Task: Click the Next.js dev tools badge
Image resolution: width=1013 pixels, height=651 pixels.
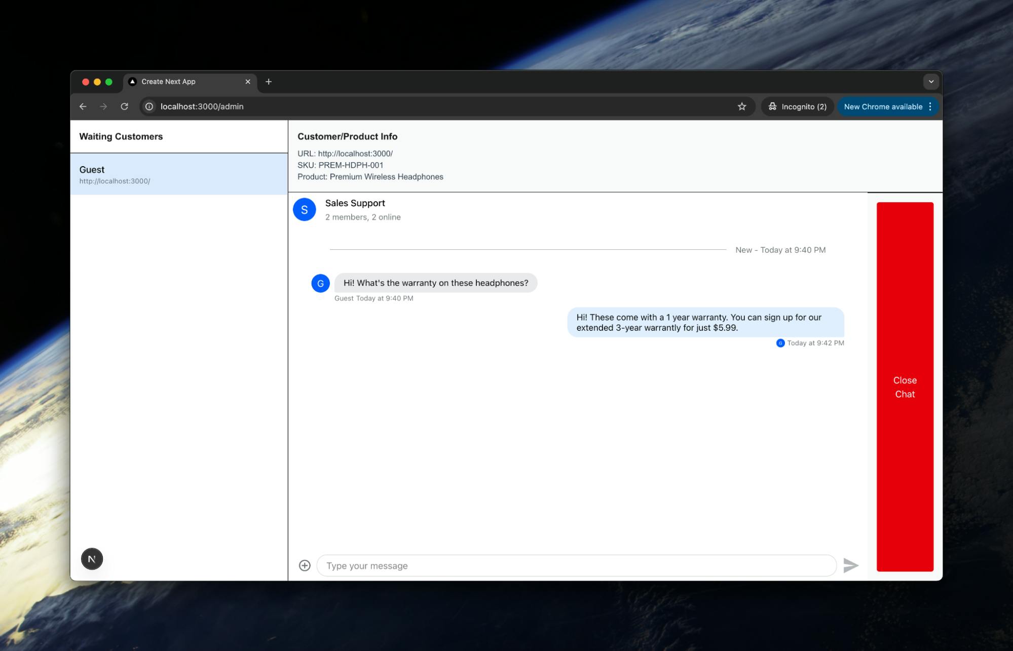Action: tap(92, 559)
